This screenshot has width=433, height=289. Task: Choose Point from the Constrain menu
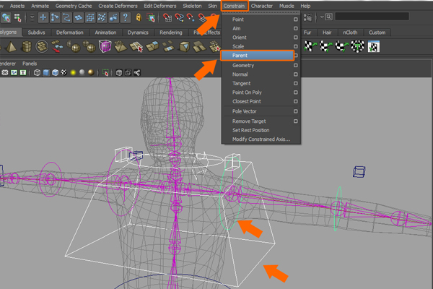[238, 20]
